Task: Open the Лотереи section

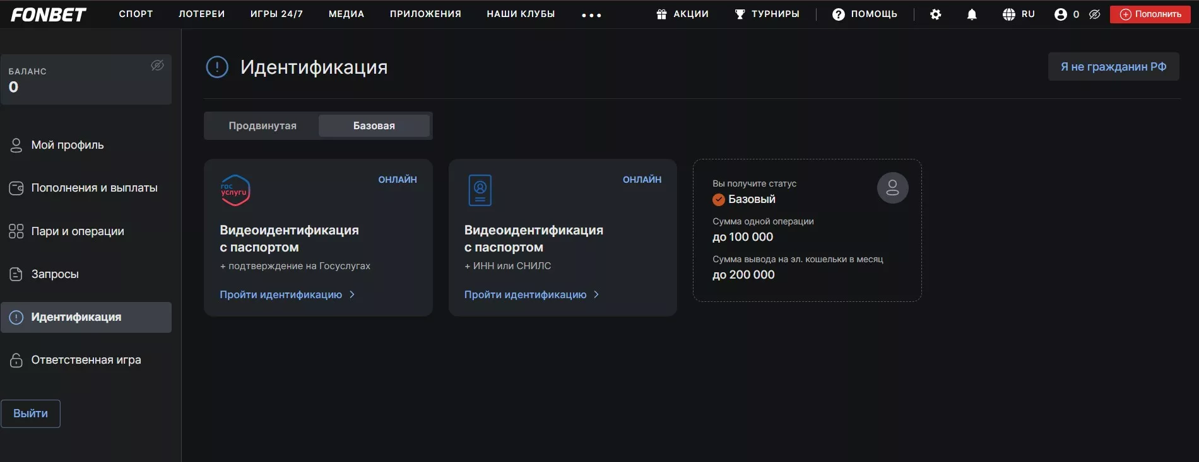Action: 201,14
